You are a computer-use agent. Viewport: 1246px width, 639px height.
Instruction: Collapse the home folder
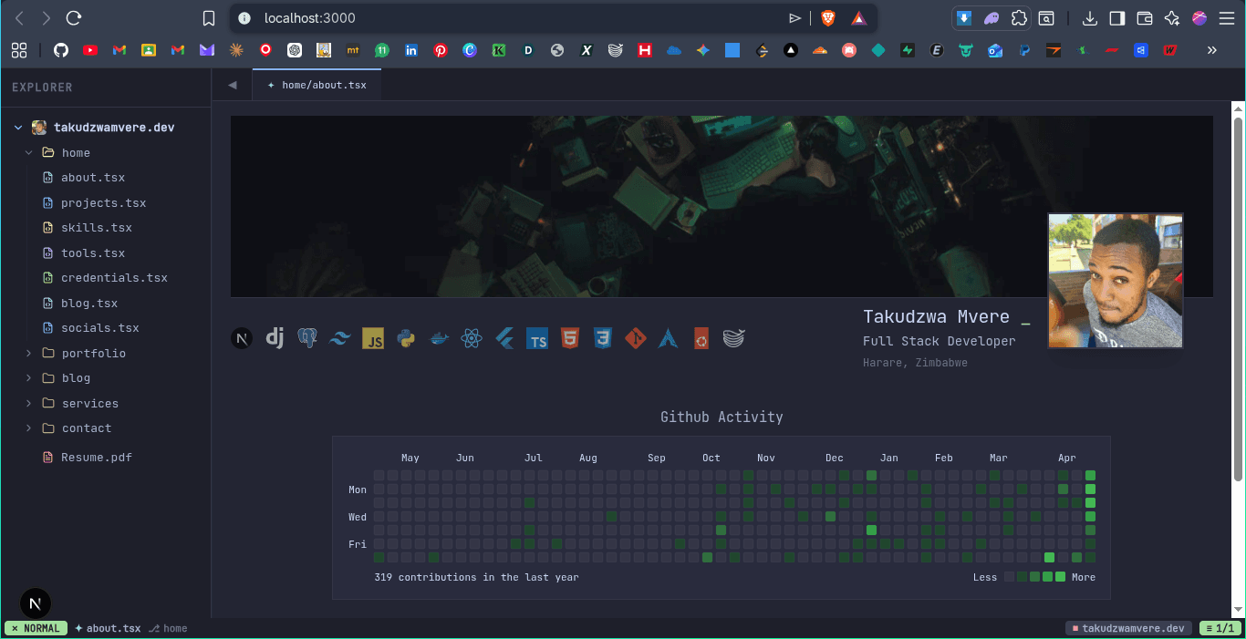tap(29, 152)
